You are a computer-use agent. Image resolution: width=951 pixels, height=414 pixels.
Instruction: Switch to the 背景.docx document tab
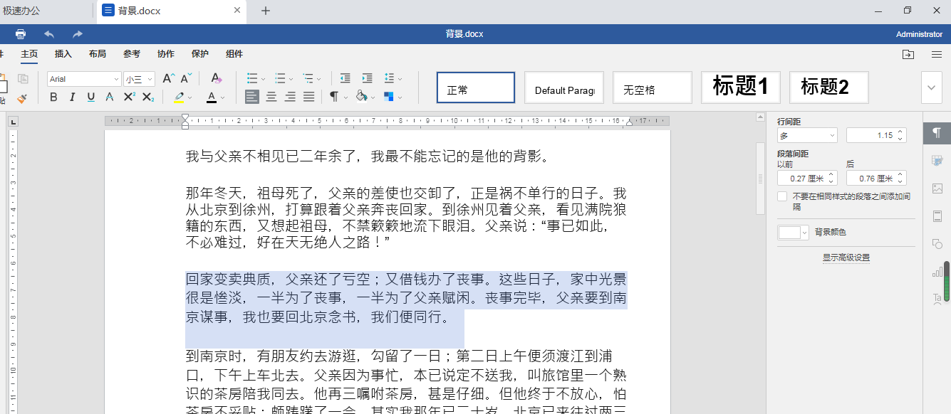(171, 11)
